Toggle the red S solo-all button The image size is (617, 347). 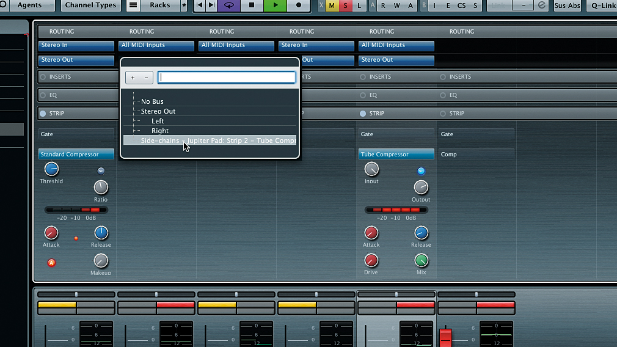(346, 5)
